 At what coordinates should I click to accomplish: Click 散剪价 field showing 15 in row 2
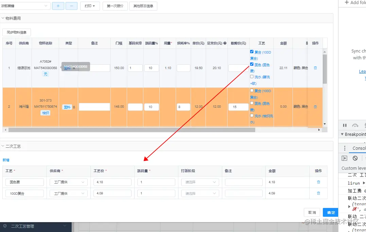tap(238, 107)
